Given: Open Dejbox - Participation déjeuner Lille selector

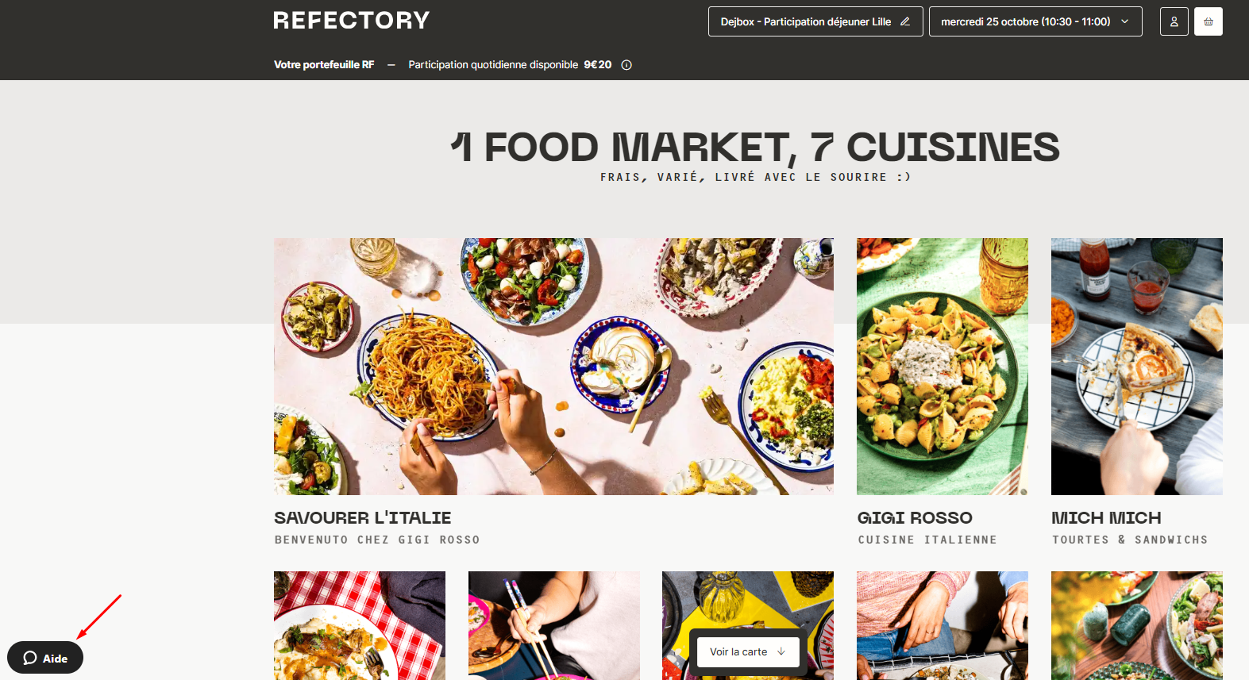Looking at the screenshot, I should click(x=815, y=21).
